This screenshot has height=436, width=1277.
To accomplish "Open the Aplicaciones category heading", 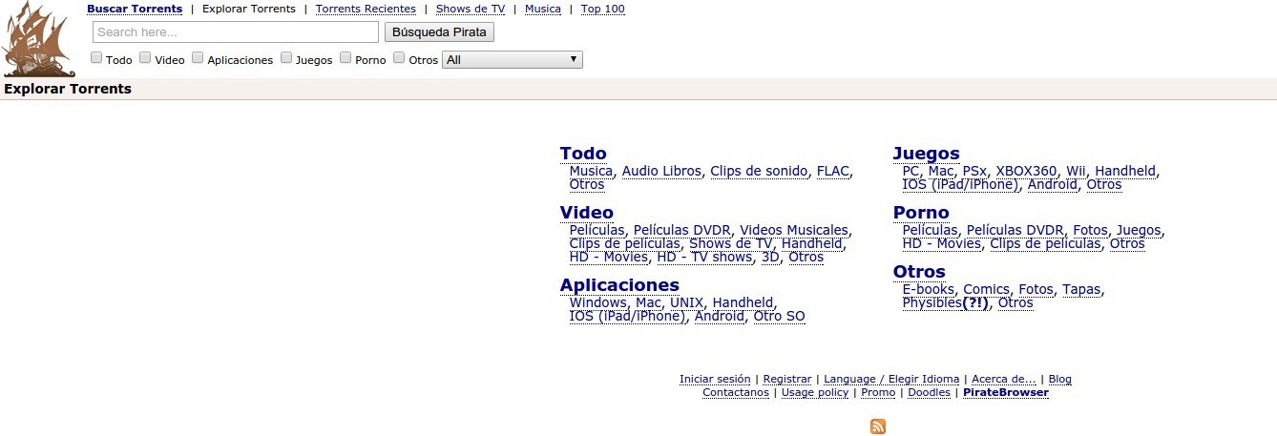I will [619, 285].
